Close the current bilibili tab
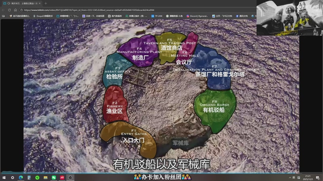 [x=40, y=3]
